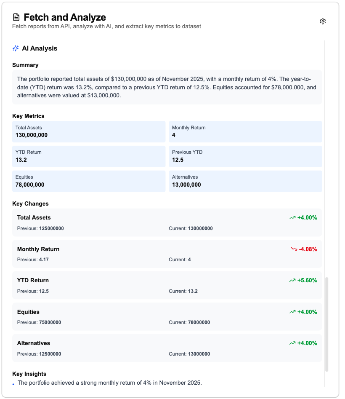The width and height of the screenshot is (345, 399).
Task: Select the YTD Return metric card
Action: [89, 156]
